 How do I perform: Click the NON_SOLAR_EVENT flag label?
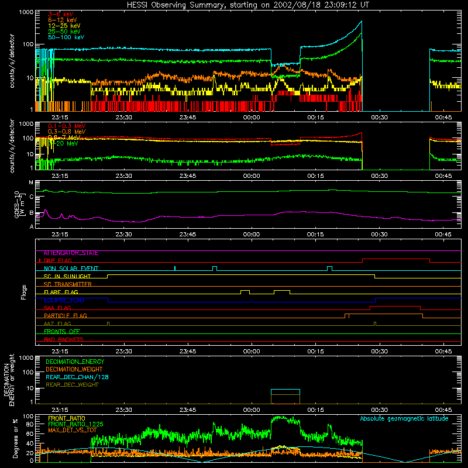click(71, 269)
